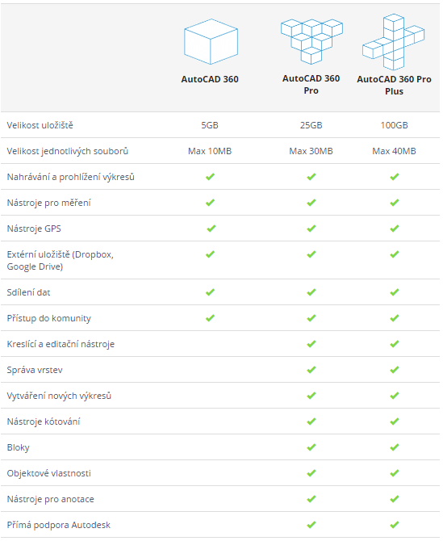Select the AutoCAD 360 Pro plan heading

tap(311, 85)
